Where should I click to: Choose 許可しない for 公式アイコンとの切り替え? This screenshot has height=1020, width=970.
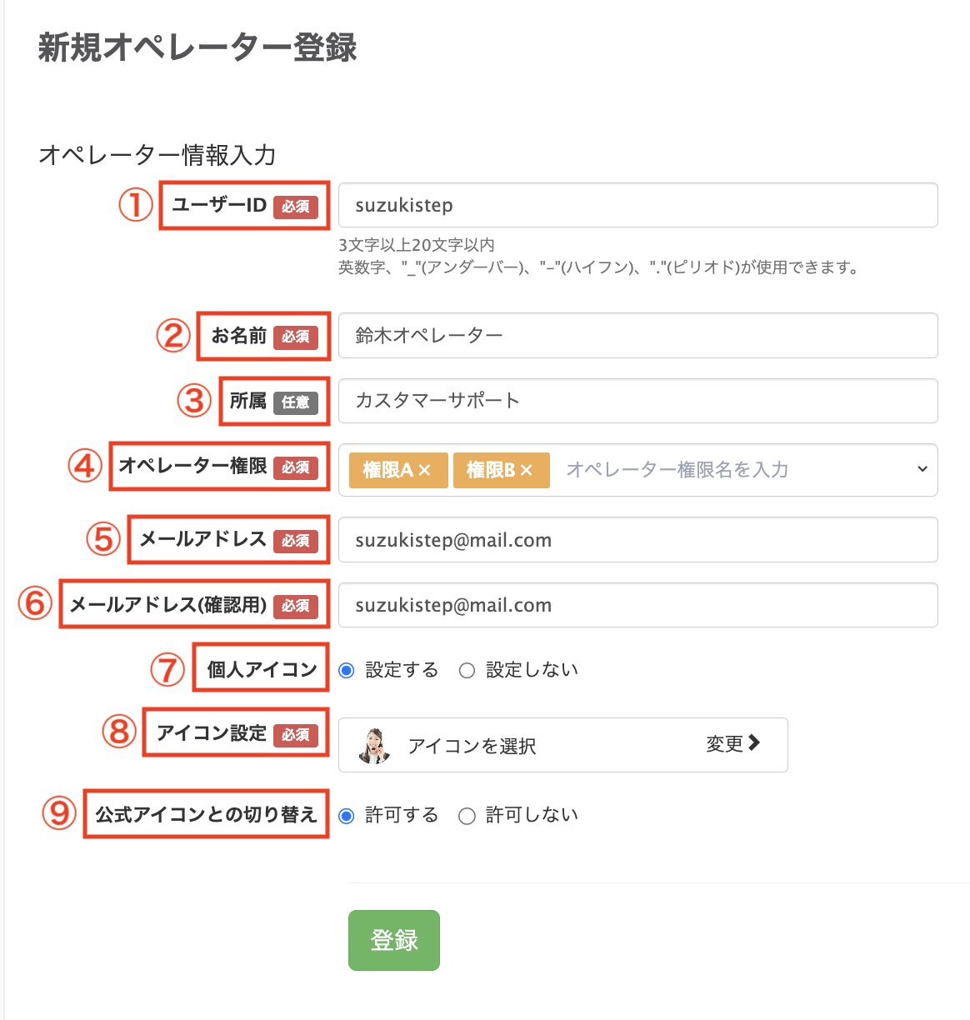467,815
